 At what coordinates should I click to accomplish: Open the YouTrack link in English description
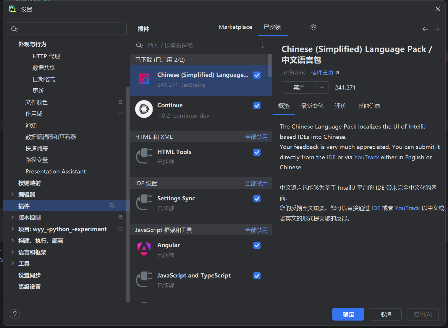tap(366, 157)
